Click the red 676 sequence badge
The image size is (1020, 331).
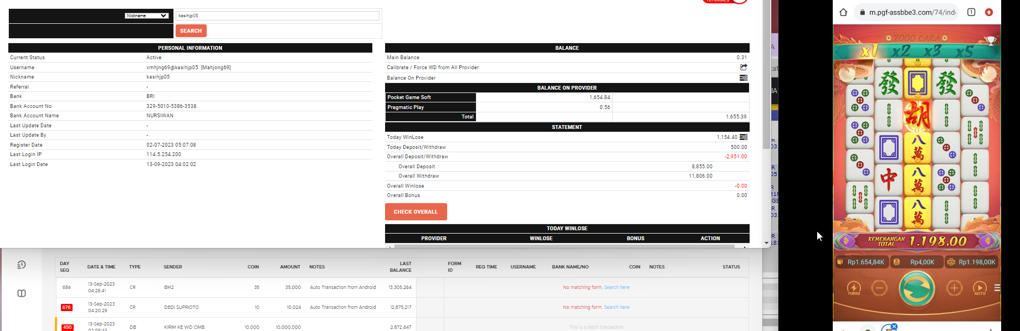click(x=66, y=307)
